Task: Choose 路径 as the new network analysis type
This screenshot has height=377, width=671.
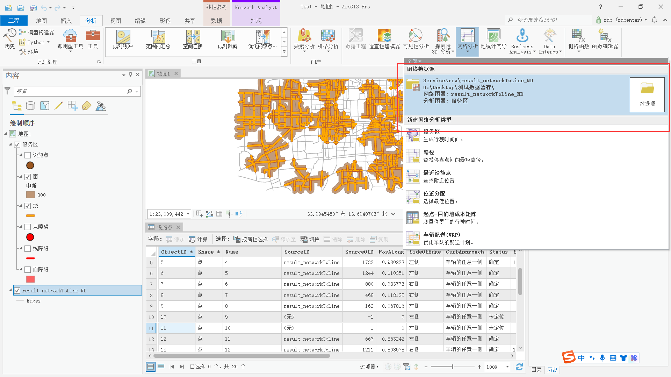Action: point(428,152)
